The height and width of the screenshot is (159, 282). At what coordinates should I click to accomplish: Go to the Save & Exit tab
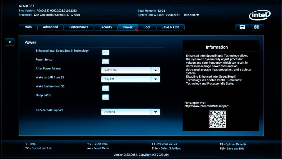170,27
